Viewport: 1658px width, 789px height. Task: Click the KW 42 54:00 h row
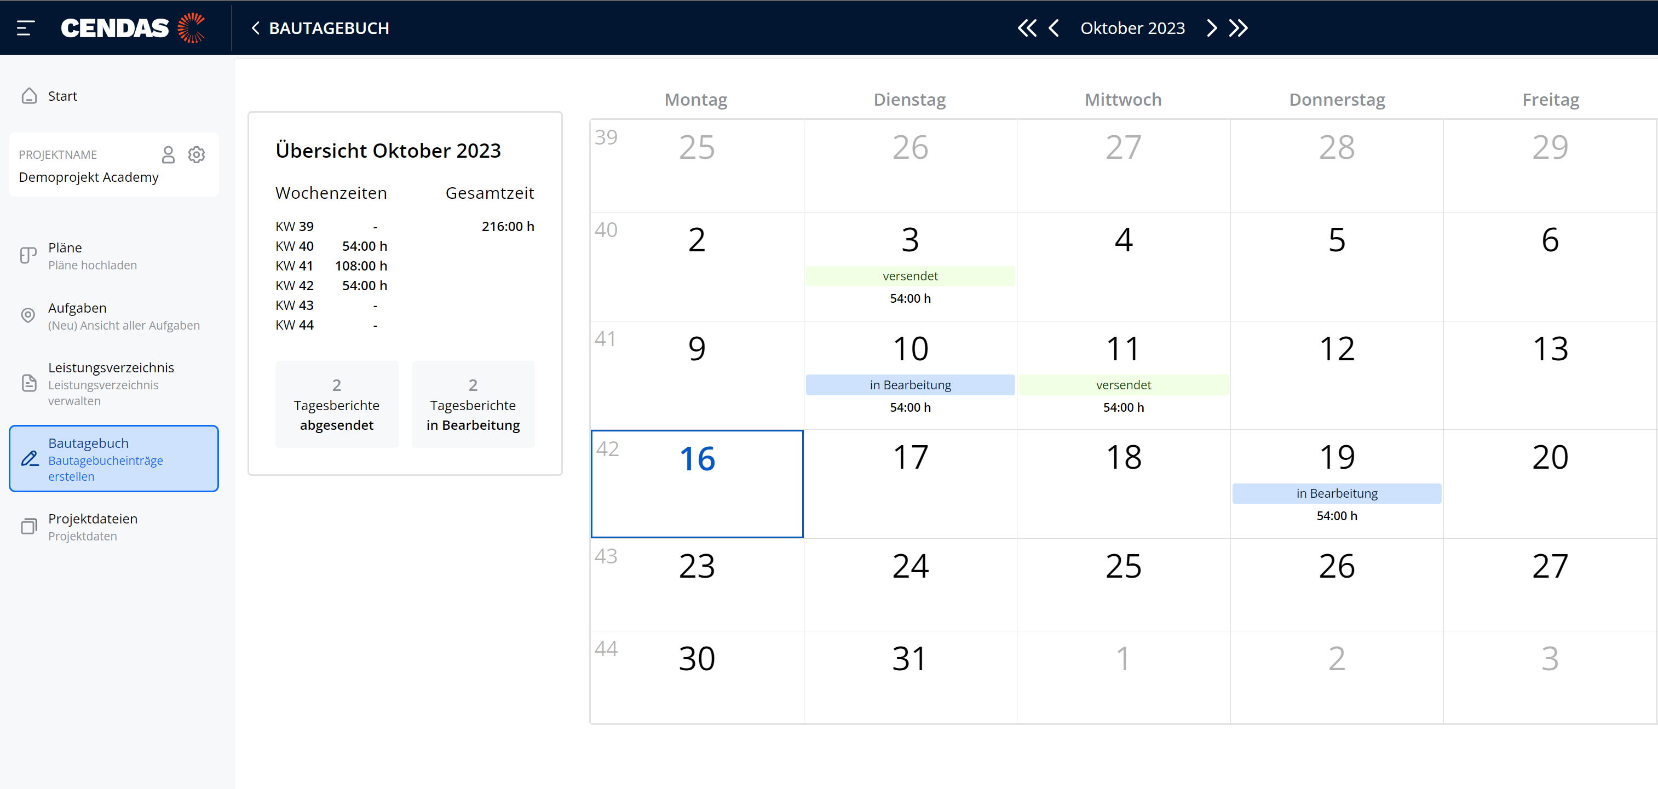pyautogui.click(x=331, y=285)
